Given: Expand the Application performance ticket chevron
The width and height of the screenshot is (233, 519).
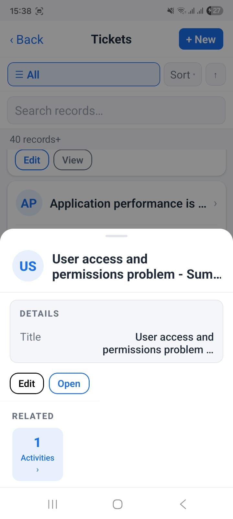Looking at the screenshot, I should [x=216, y=204].
